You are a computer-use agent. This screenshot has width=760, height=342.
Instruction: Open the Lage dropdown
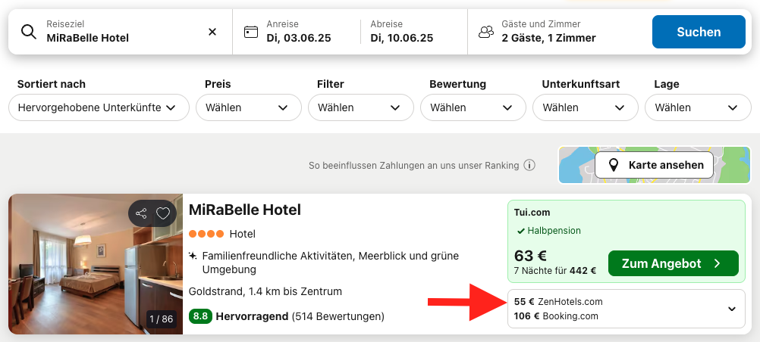coord(698,107)
